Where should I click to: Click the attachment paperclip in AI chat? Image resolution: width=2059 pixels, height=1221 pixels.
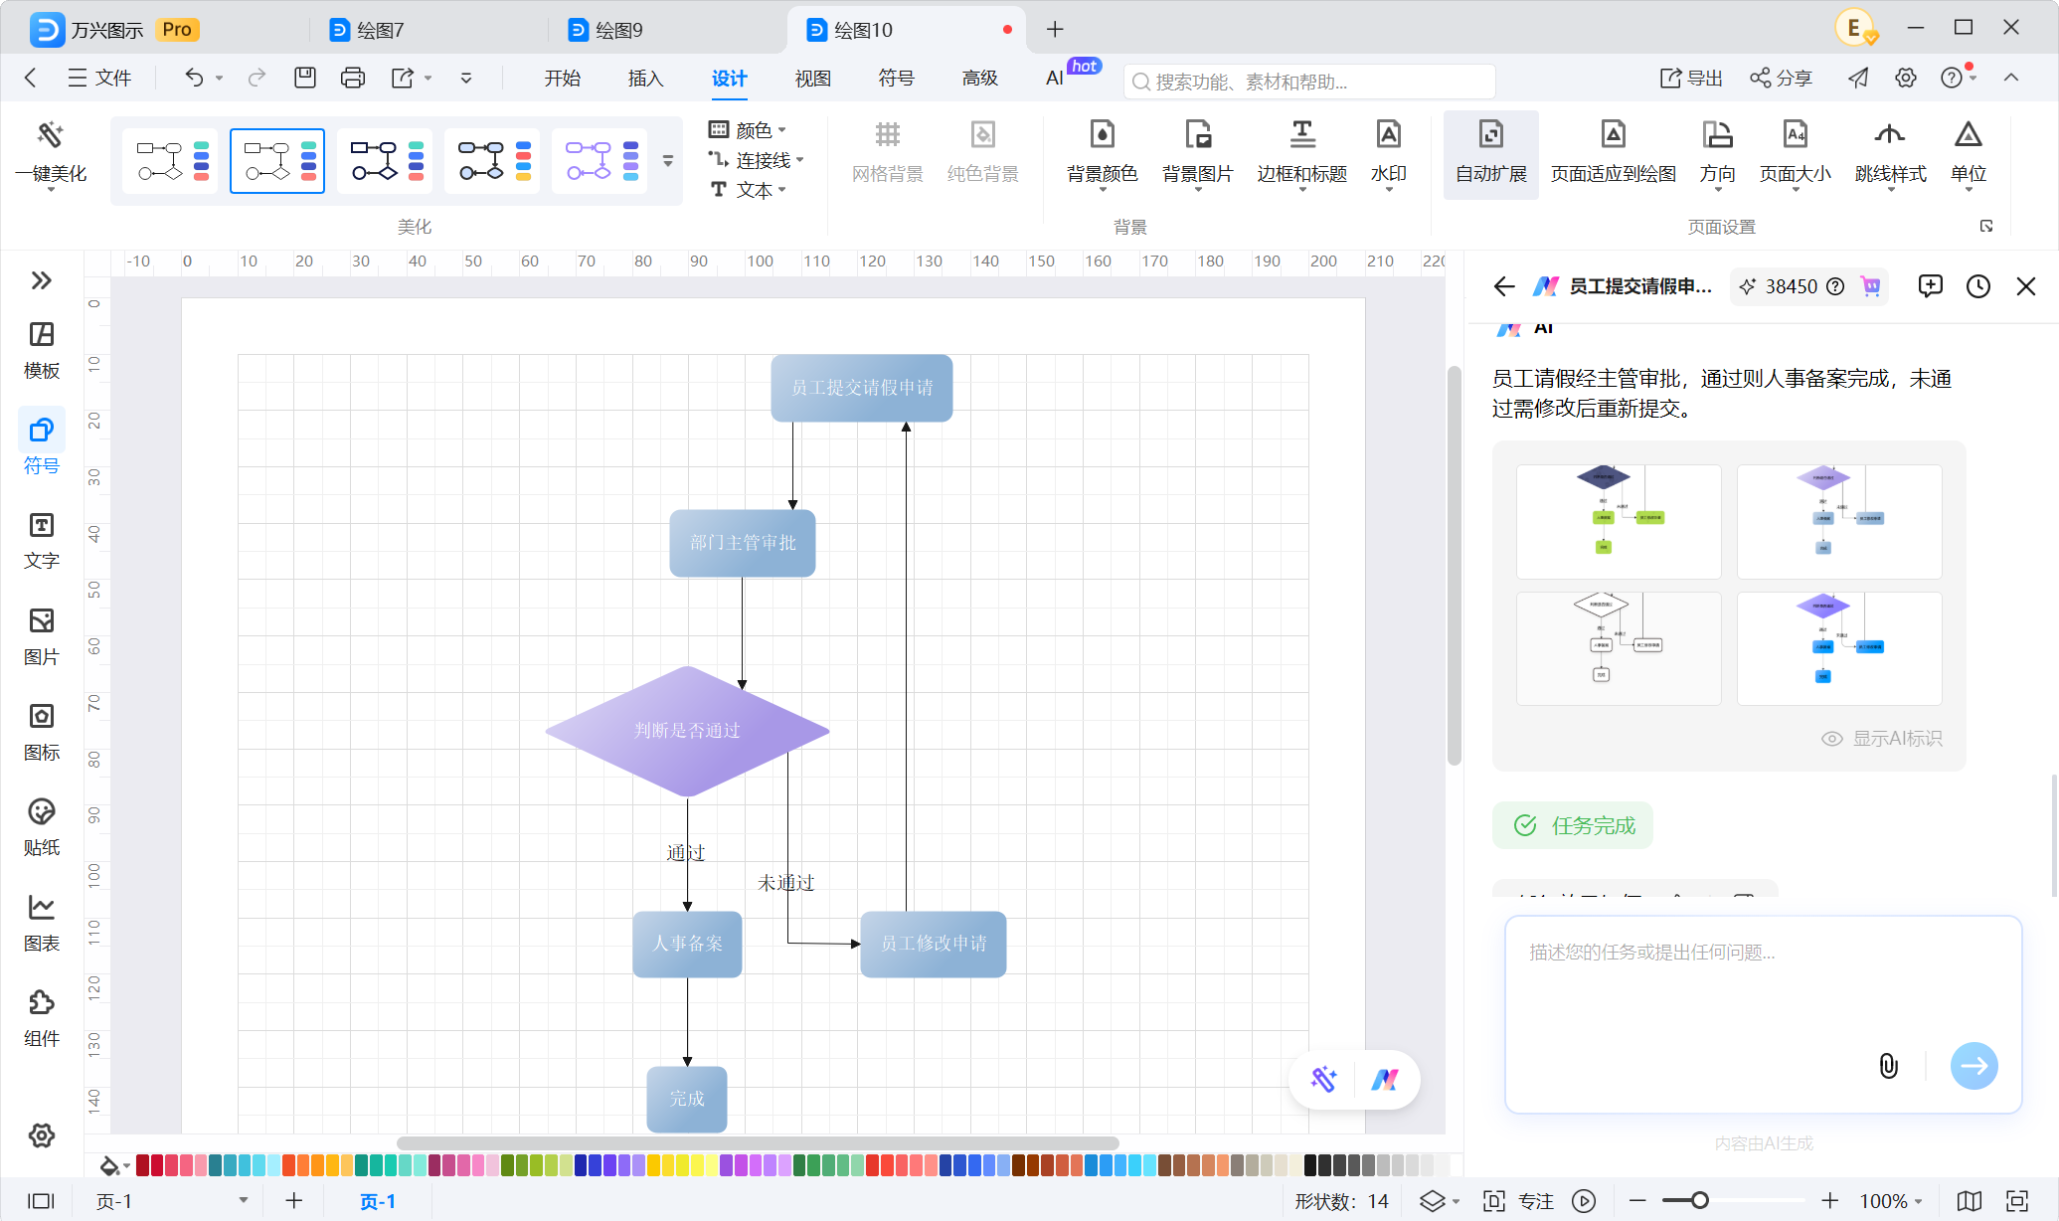coord(1888,1066)
